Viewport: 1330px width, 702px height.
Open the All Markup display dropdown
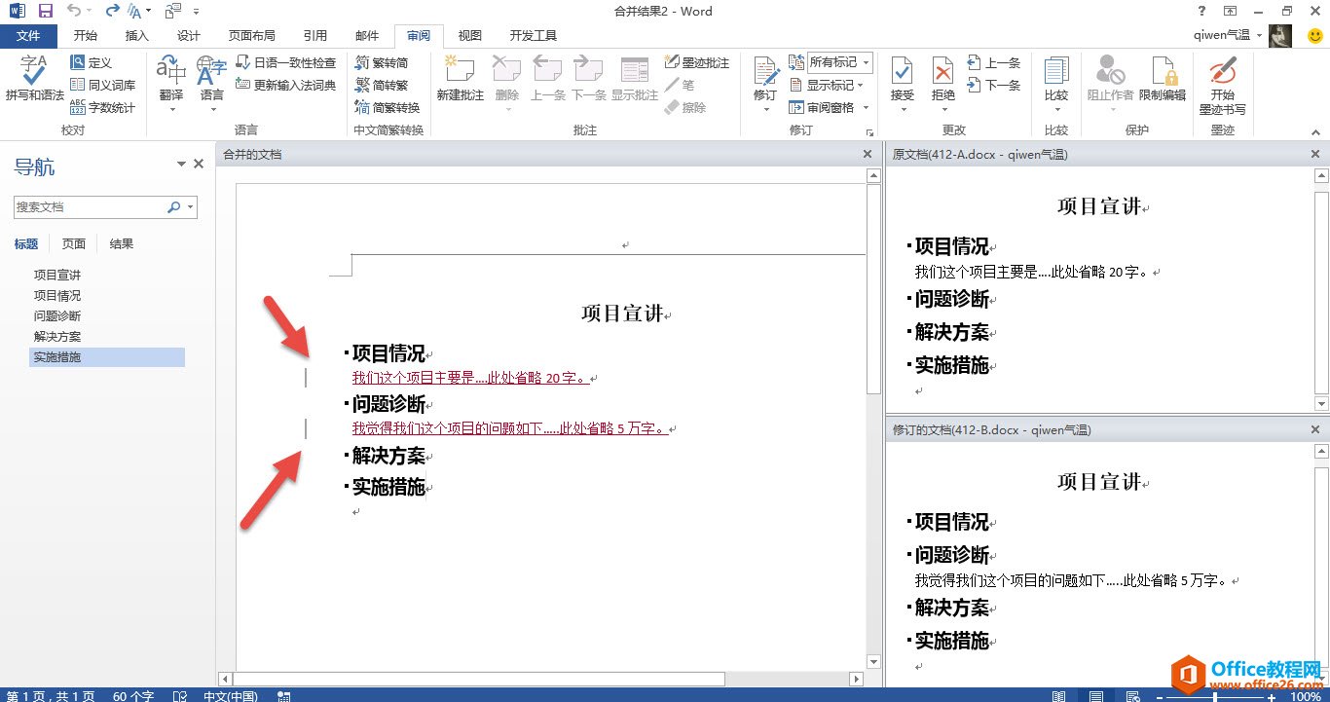point(839,62)
